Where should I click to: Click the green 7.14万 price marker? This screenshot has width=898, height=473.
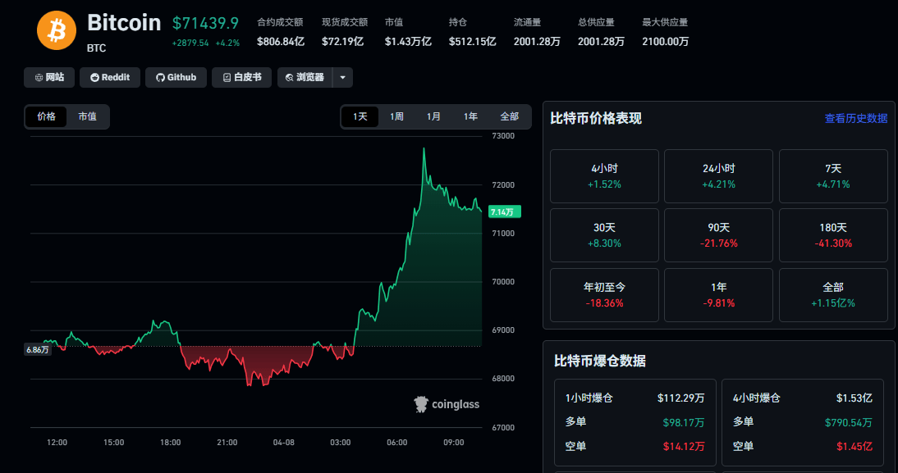502,211
